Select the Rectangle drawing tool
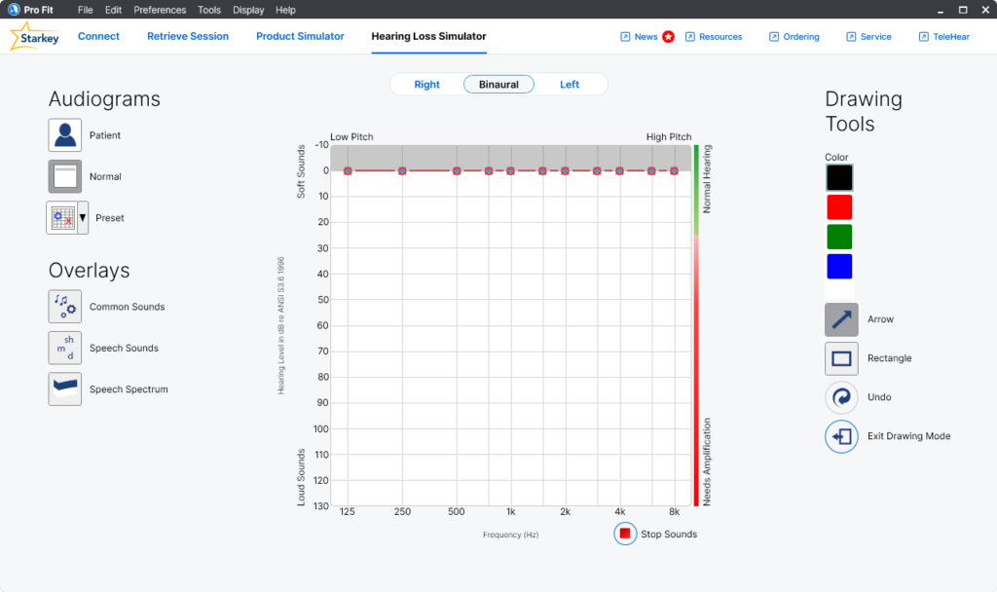The height and width of the screenshot is (592, 997). pos(841,358)
